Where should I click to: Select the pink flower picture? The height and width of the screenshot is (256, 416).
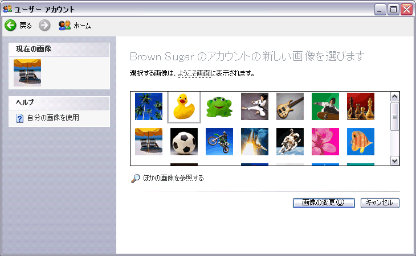pos(325,142)
